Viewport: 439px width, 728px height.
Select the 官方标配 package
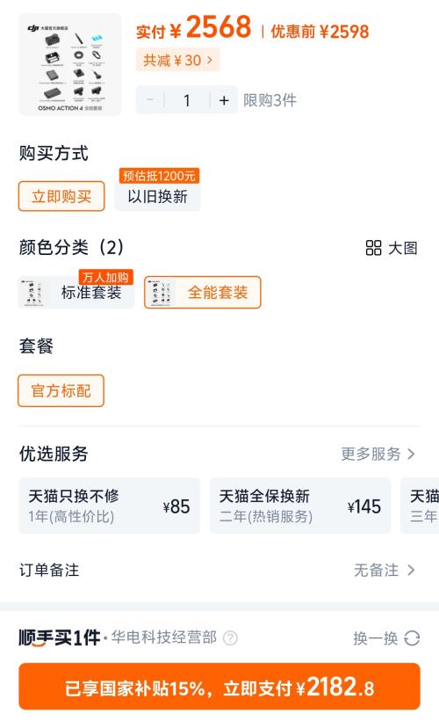point(61,391)
